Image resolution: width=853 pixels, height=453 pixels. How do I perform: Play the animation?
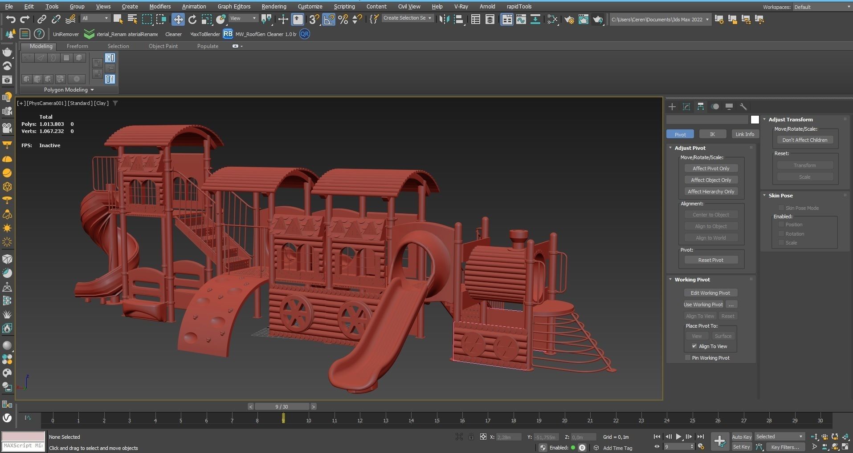pos(678,437)
